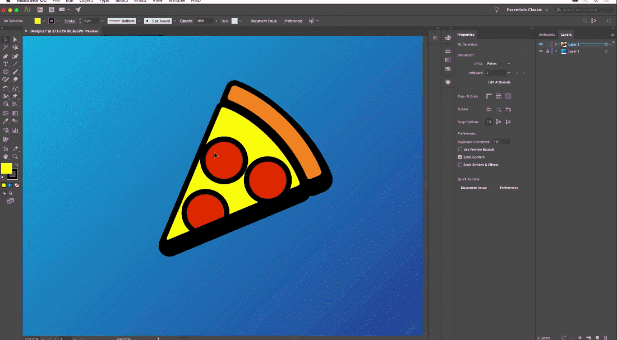Pick the Line Segment tool
The width and height of the screenshot is (617, 340).
tap(15, 64)
